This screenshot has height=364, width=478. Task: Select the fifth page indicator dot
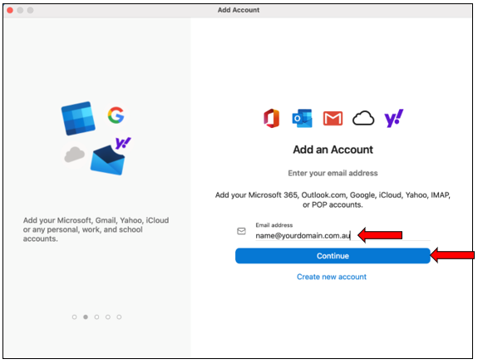click(x=119, y=317)
